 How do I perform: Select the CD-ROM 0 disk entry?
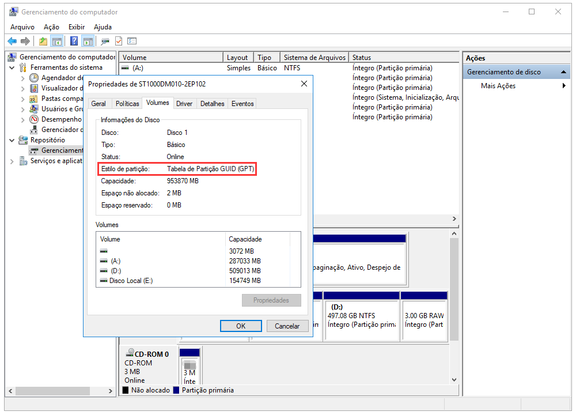pyautogui.click(x=147, y=354)
